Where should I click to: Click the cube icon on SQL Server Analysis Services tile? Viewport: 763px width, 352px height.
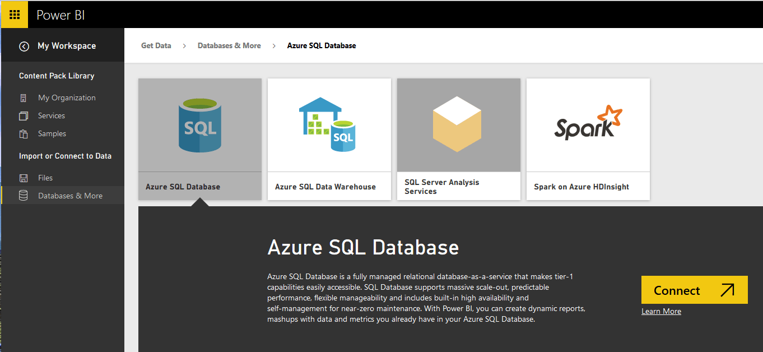click(x=458, y=124)
